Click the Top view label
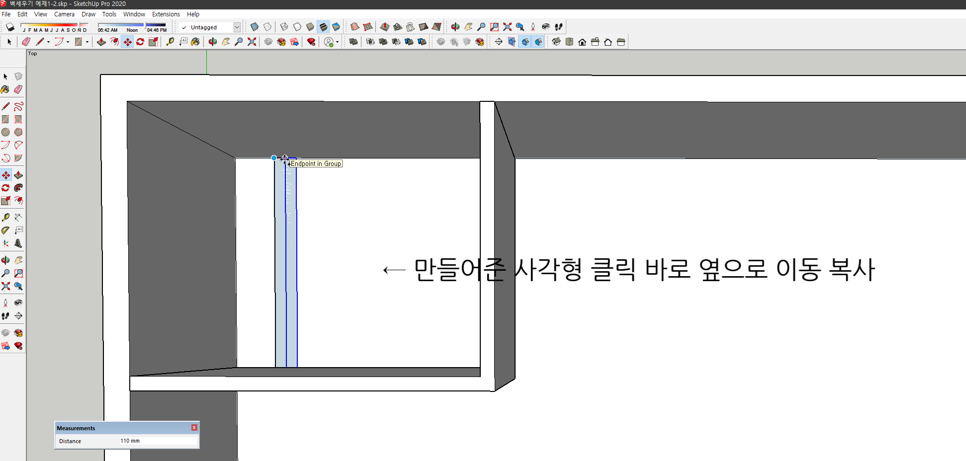The height and width of the screenshot is (461, 966). (x=32, y=54)
